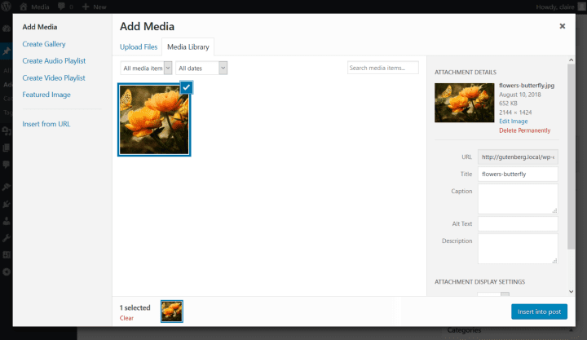Click Edit Image link
Screen dimensions: 587x340
[x=514, y=121]
